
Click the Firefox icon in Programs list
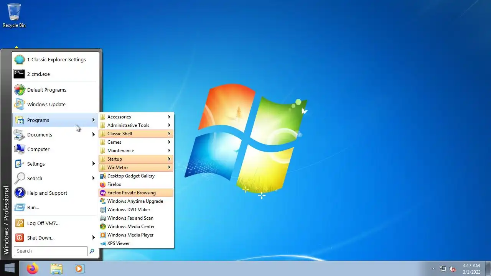click(102, 184)
